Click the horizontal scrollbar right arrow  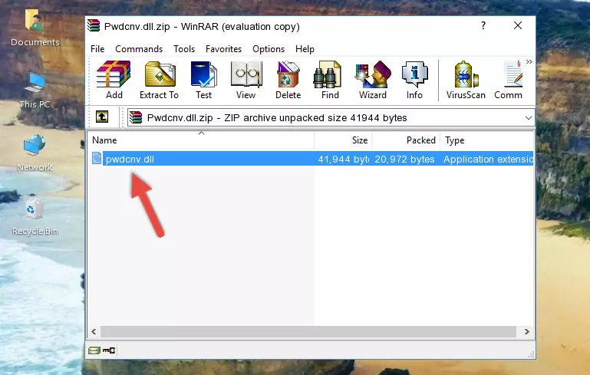(527, 332)
